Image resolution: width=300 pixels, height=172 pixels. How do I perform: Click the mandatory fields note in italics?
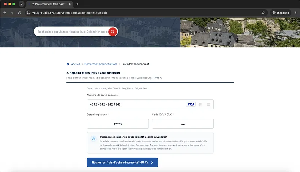point(117,88)
